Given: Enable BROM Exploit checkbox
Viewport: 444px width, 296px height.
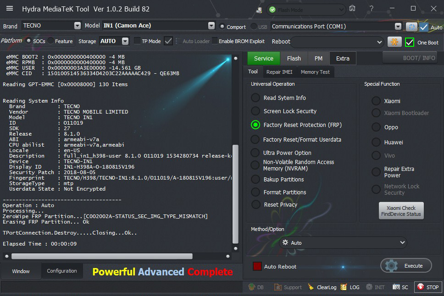Looking at the screenshot, I should [x=215, y=41].
